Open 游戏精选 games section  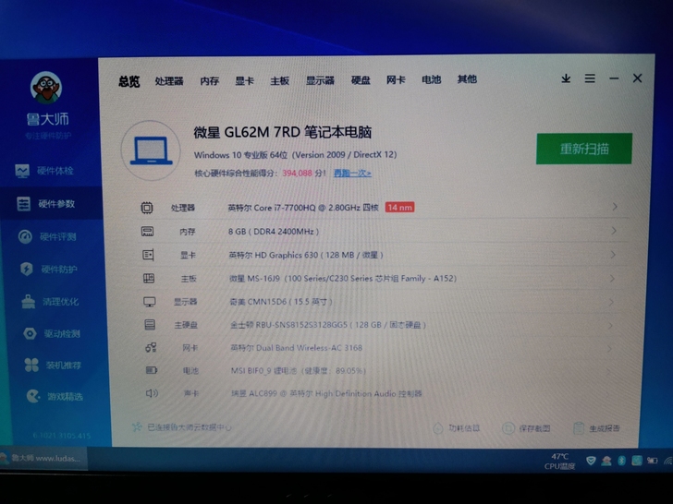coord(55,396)
